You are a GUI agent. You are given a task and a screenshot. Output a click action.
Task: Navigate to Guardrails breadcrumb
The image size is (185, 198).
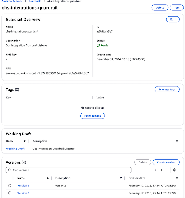35,1
